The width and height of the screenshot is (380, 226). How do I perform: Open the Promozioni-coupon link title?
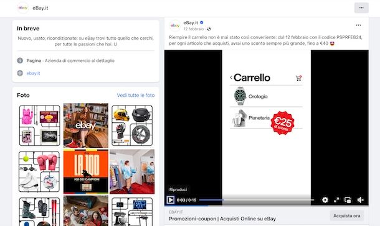tap(222, 219)
